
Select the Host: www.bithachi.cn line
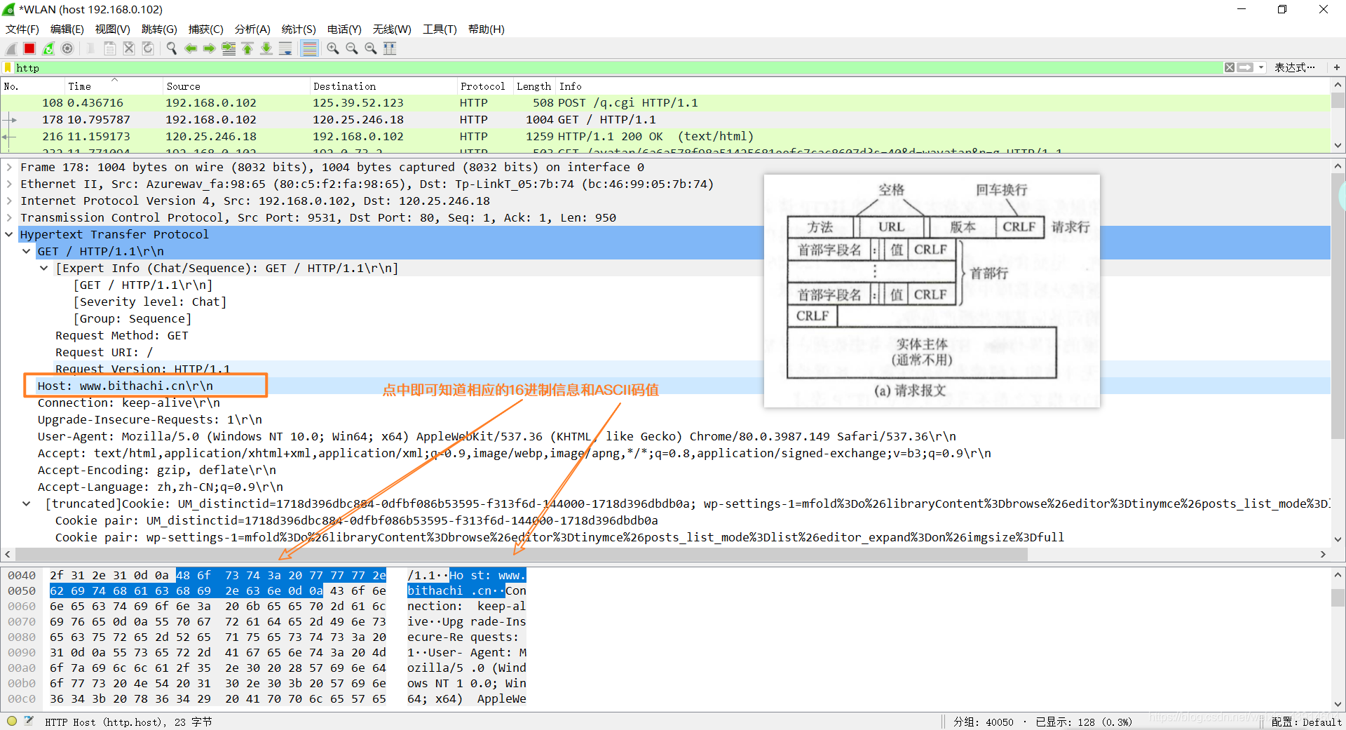(125, 386)
